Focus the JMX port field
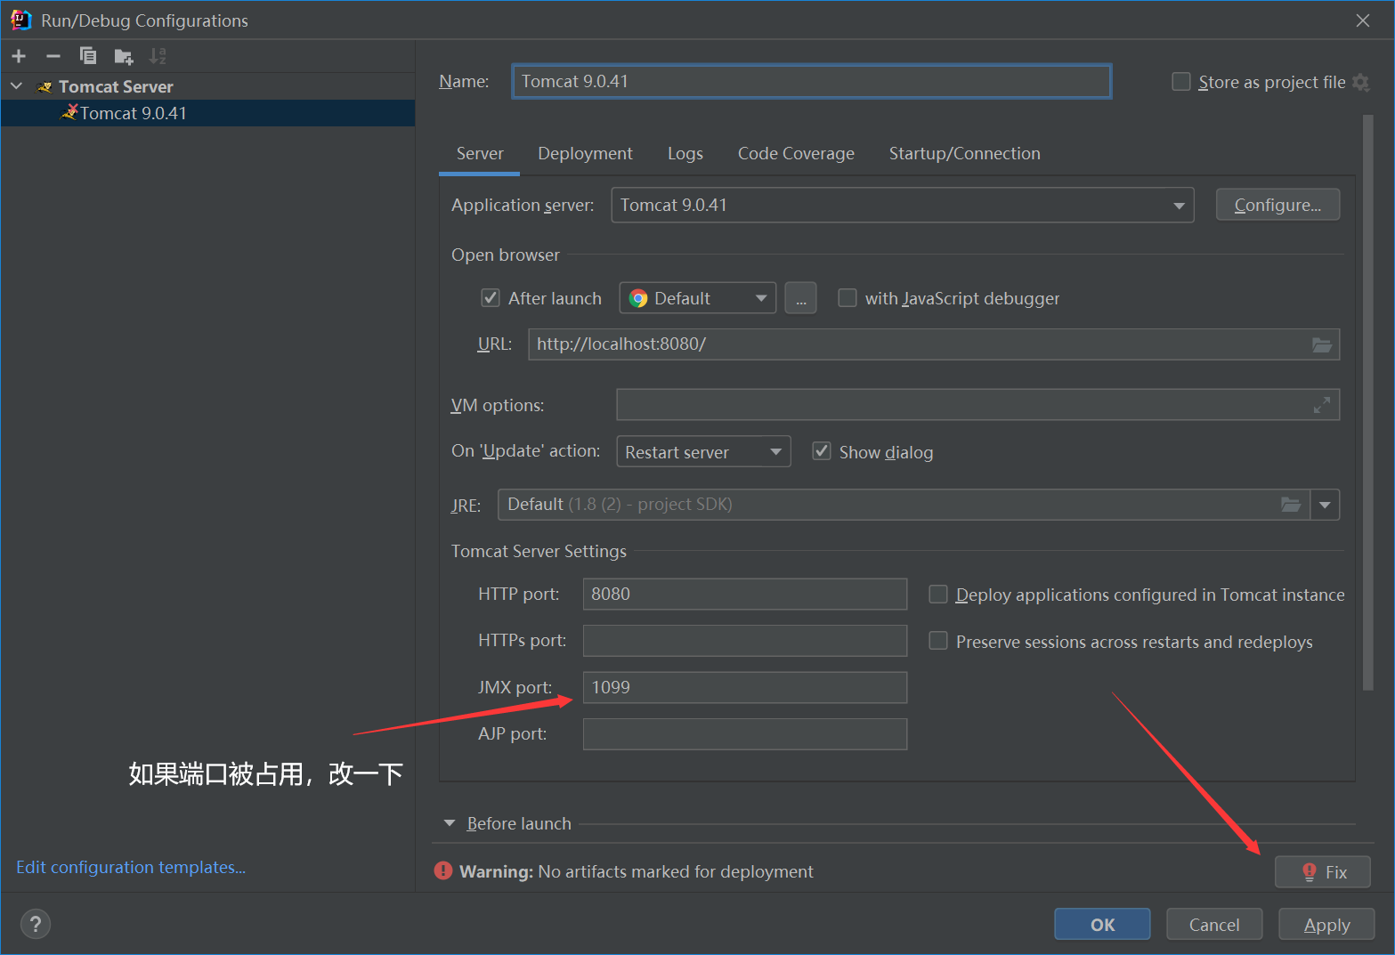This screenshot has width=1395, height=955. point(745,687)
